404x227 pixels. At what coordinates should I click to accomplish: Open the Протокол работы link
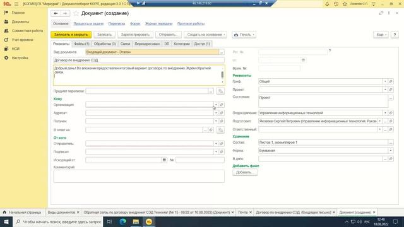[191, 24]
